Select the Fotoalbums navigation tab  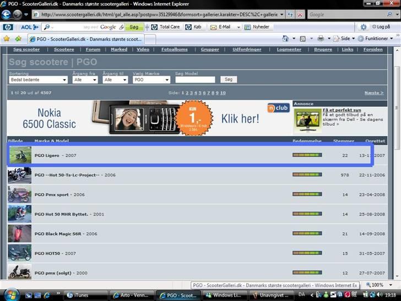[x=175, y=50]
